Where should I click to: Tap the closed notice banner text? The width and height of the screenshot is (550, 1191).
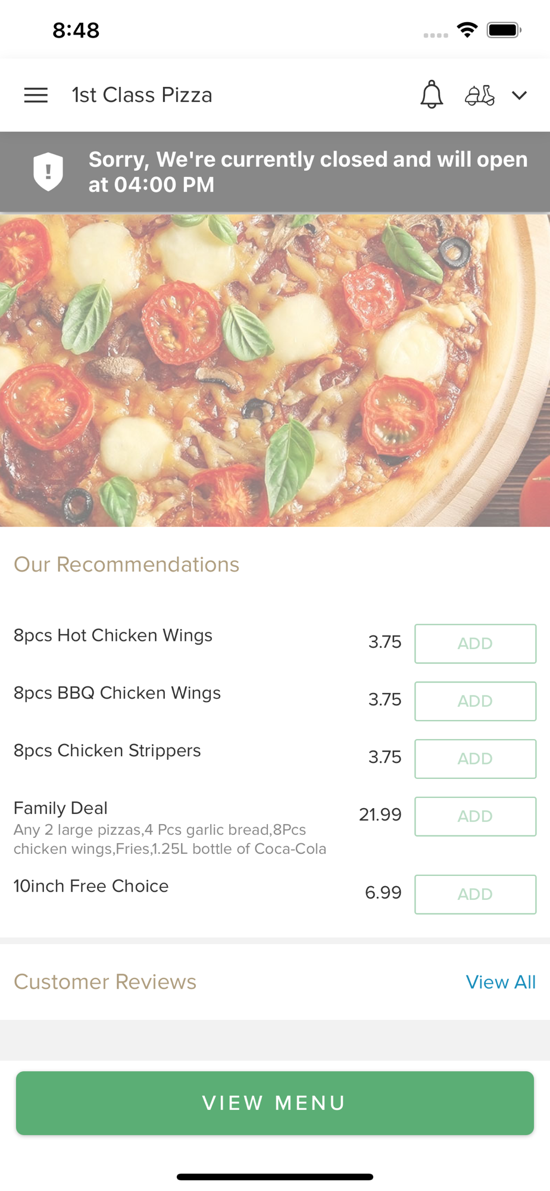[x=307, y=172]
